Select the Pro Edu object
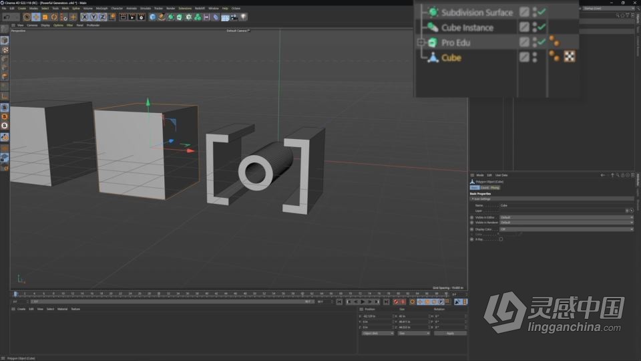Viewport: 641px width, 361px height. coord(455,43)
